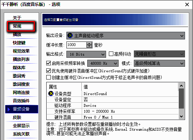Click the property list scrollbar thumb
The width and height of the screenshot is (193, 140).
coord(181,99)
